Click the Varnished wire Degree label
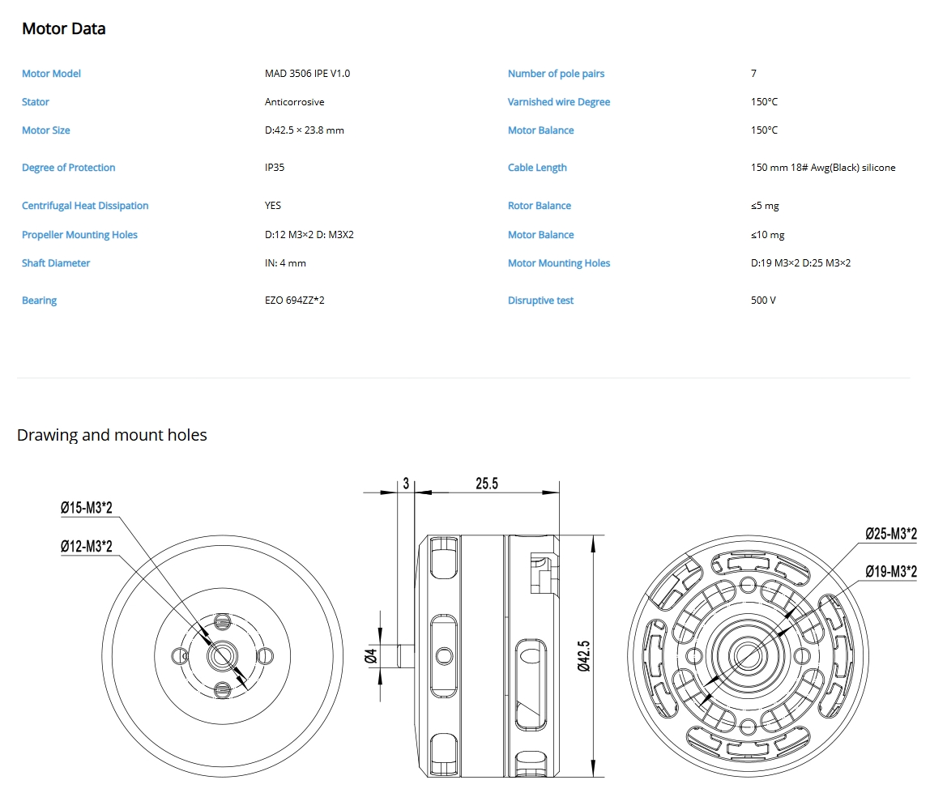 pyautogui.click(x=559, y=102)
